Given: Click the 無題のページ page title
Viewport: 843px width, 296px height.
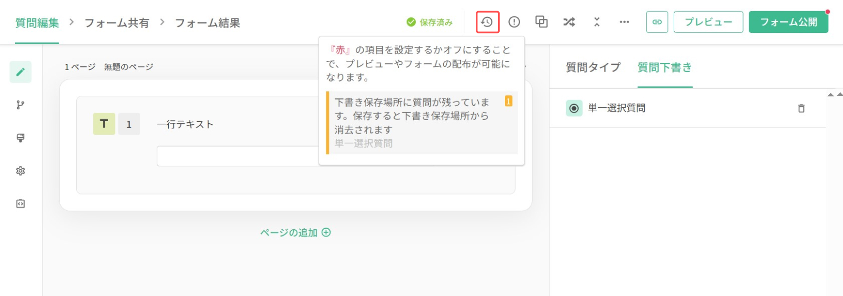Looking at the screenshot, I should pyautogui.click(x=129, y=67).
